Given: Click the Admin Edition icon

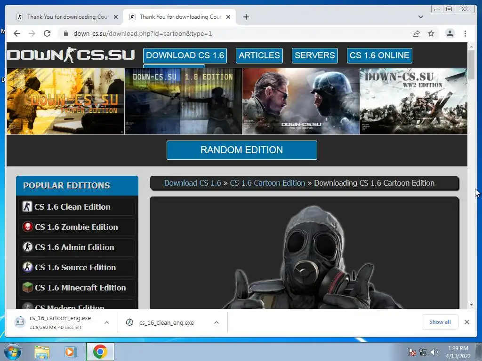Looking at the screenshot, I should (28, 247).
